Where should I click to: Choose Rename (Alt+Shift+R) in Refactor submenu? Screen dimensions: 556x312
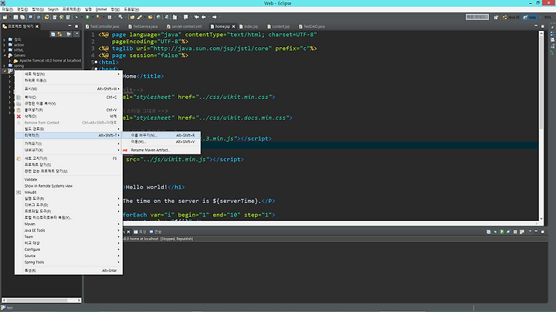[161, 135]
